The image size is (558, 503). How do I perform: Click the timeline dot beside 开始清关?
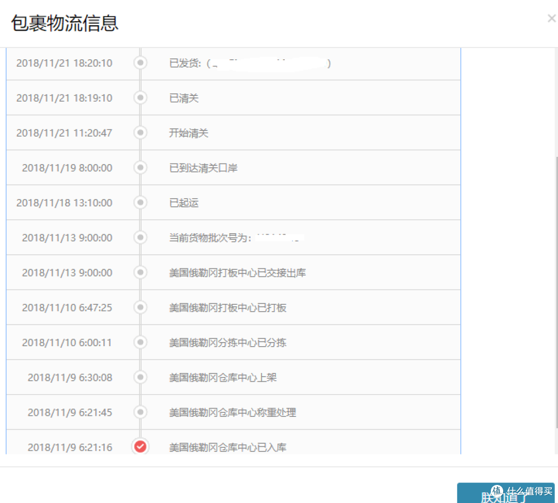pos(140,133)
